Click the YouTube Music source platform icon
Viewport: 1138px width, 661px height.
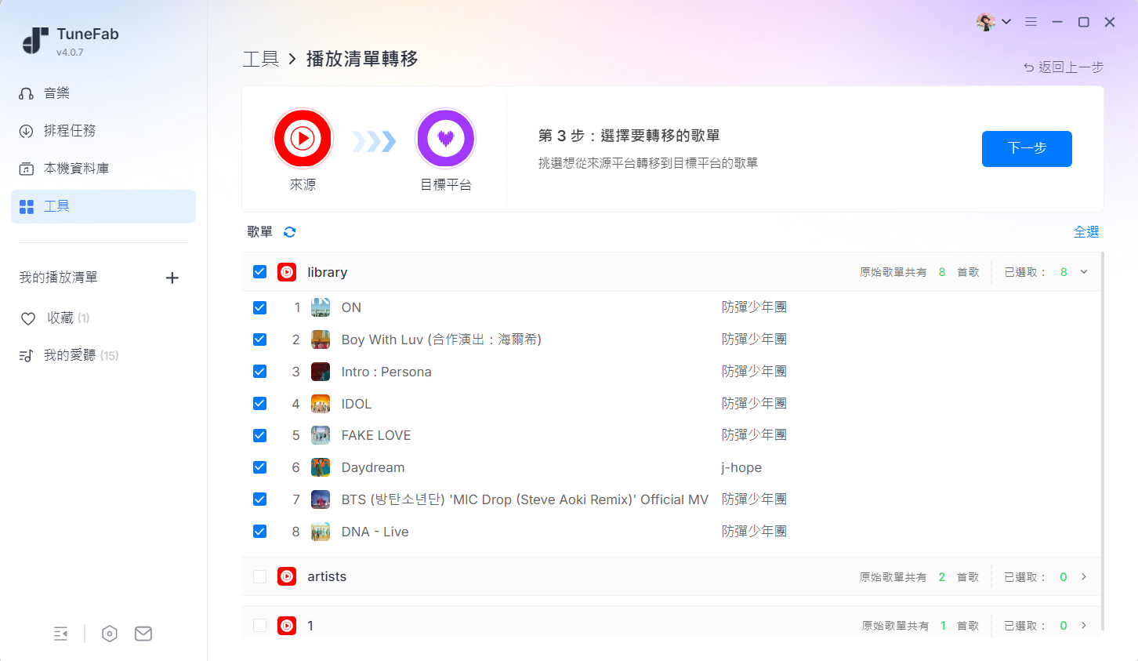click(x=303, y=138)
